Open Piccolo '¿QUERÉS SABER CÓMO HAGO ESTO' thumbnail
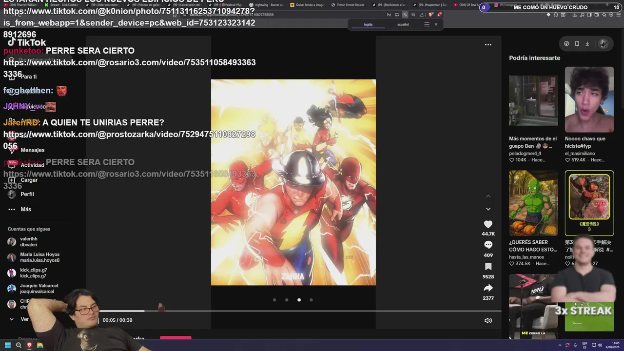Image resolution: width=624 pixels, height=351 pixels. coord(533,203)
